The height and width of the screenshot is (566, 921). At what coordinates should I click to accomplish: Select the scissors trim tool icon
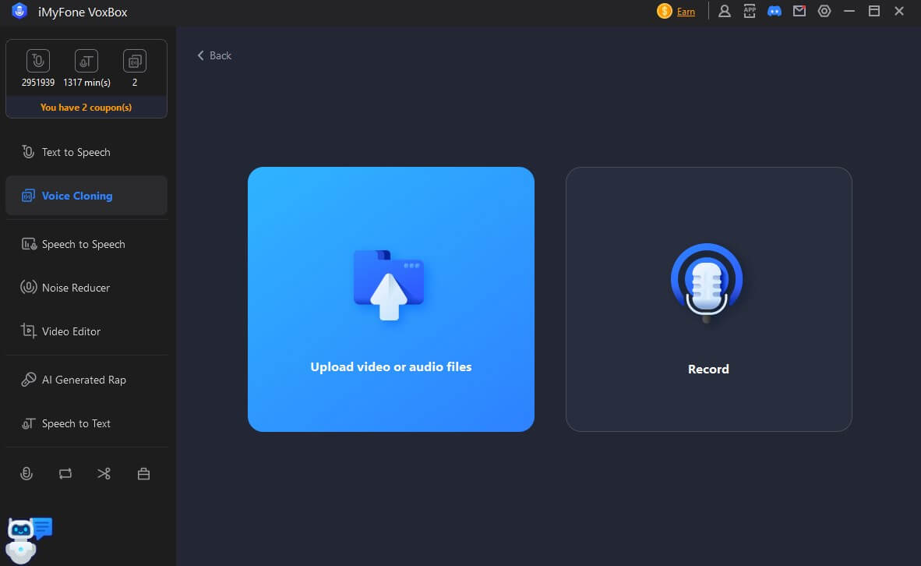(x=104, y=473)
